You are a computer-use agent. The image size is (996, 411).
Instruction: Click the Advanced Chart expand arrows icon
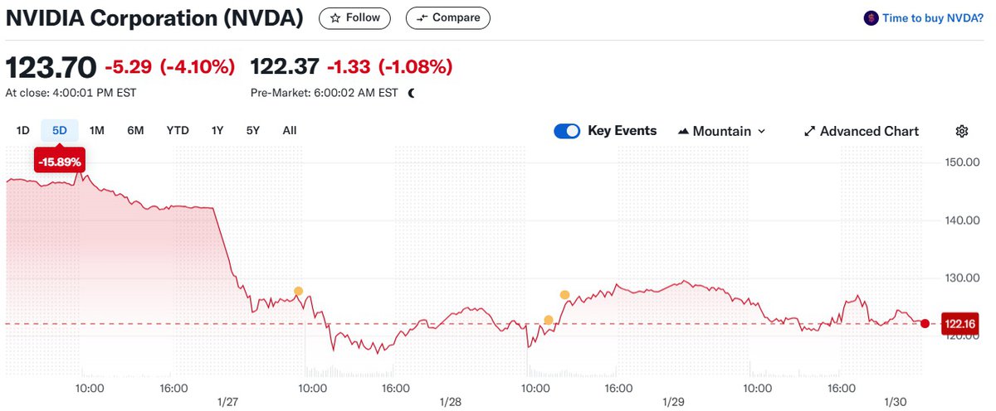(809, 131)
